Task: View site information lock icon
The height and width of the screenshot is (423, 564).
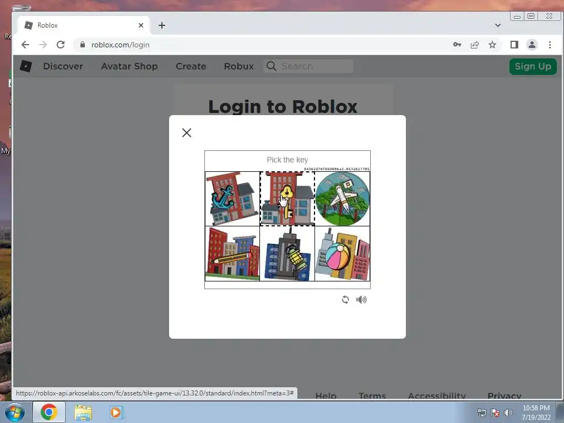Action: point(83,45)
